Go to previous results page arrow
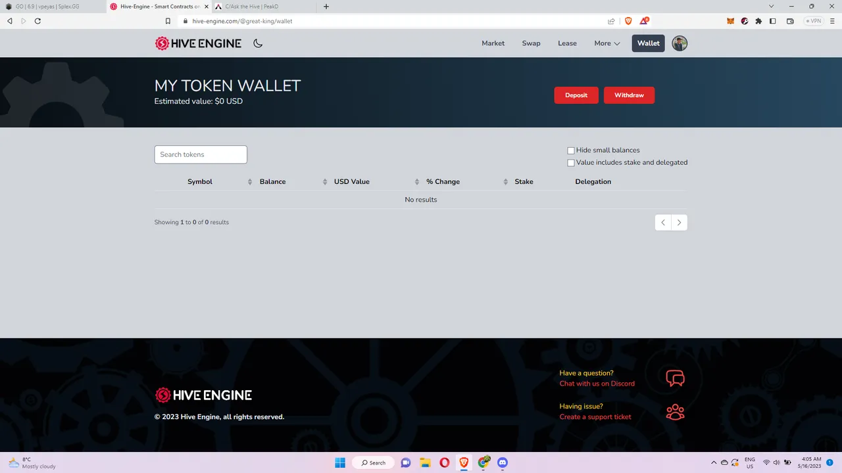This screenshot has width=842, height=473. coord(663,223)
